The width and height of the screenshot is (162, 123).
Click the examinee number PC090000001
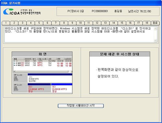click(100, 11)
